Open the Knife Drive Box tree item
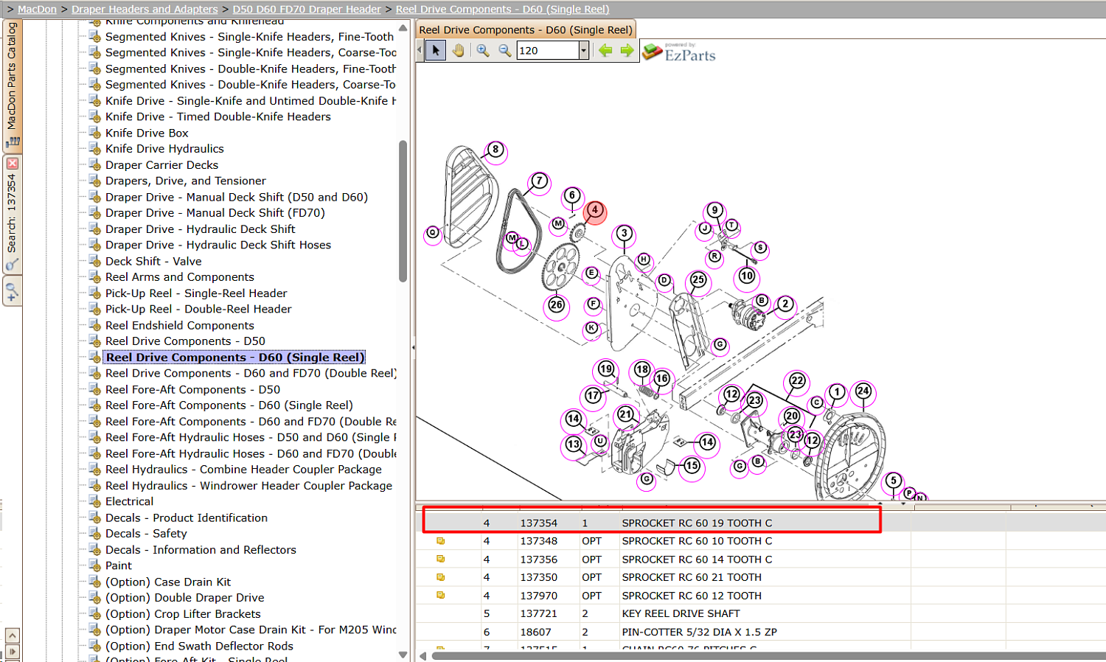This screenshot has width=1106, height=662. 147,133
